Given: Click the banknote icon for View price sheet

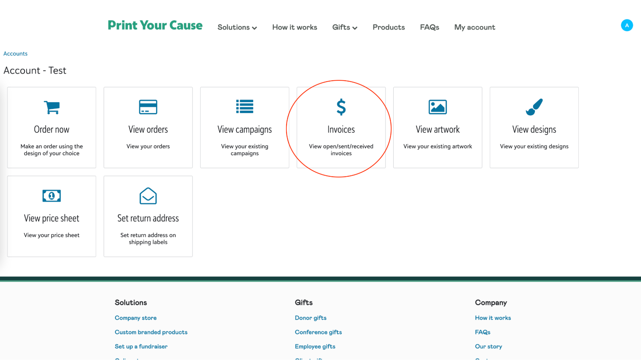Looking at the screenshot, I should point(52,196).
